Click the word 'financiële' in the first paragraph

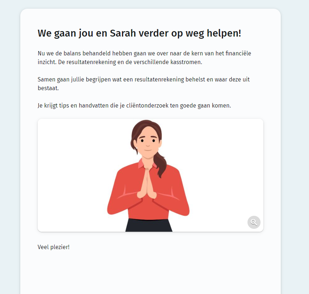238,53
